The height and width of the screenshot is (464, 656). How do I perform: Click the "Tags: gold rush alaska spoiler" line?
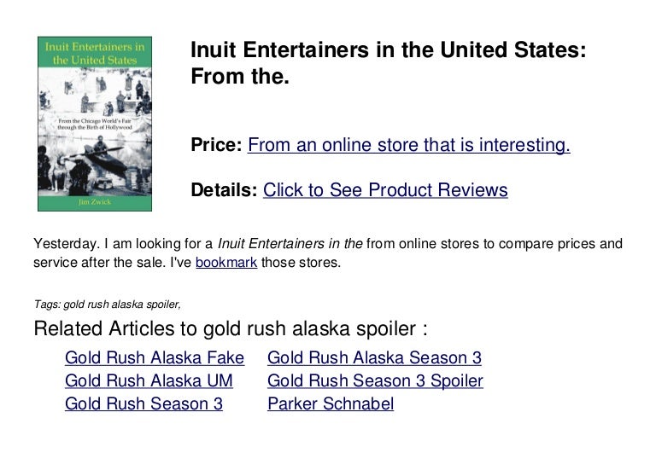[x=106, y=303]
